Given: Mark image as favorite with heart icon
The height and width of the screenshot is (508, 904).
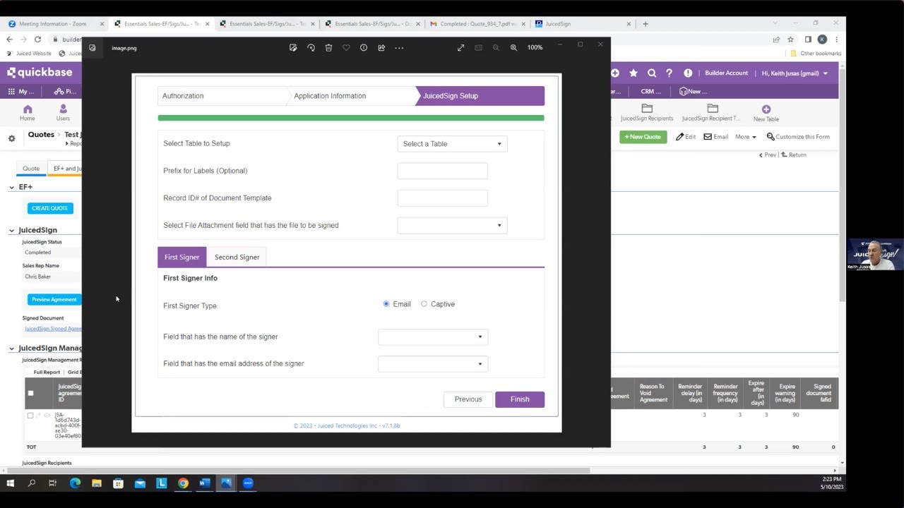Looking at the screenshot, I should [x=346, y=48].
